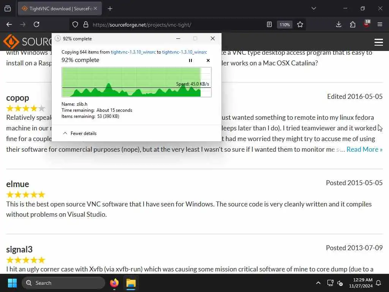Minimize the 92% complete copy dialog
This screenshot has width=389, height=292.
[x=178, y=38]
